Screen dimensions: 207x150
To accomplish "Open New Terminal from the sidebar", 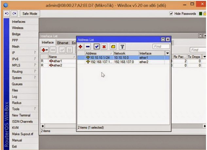I will coord(24,115).
